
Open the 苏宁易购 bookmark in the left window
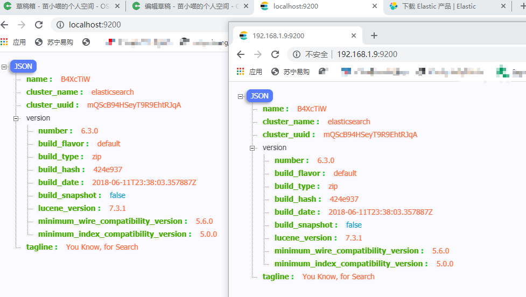(54, 42)
